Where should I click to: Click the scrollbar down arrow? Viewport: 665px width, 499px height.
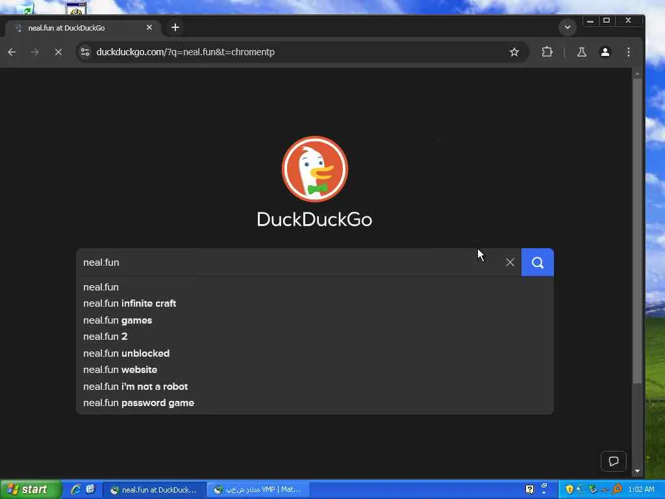point(637,471)
